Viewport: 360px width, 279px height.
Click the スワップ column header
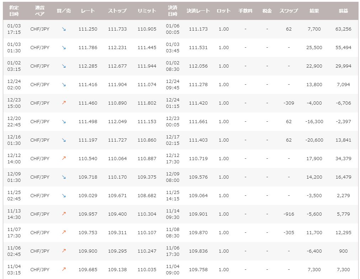tap(288, 11)
